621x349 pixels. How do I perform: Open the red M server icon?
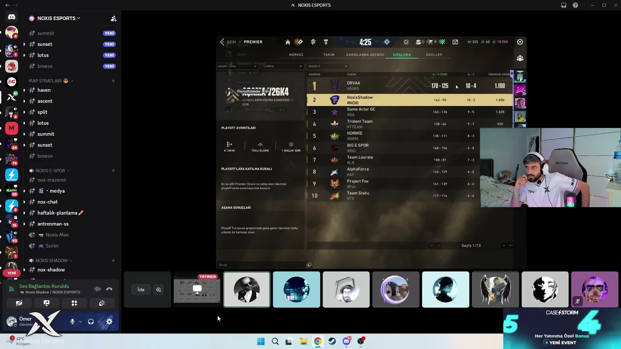12,128
